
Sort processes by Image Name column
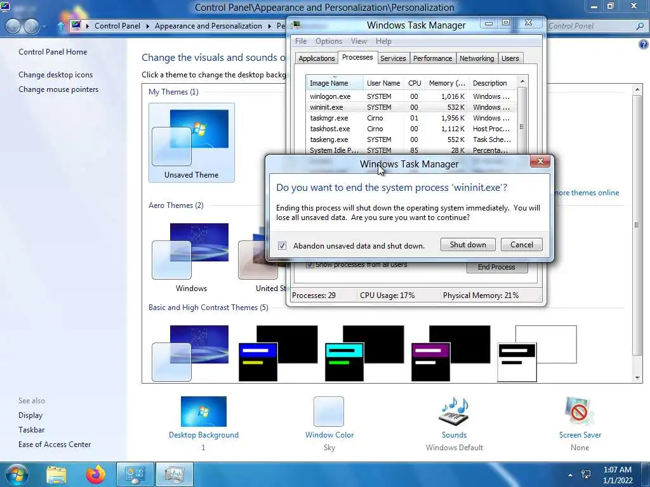click(x=335, y=83)
